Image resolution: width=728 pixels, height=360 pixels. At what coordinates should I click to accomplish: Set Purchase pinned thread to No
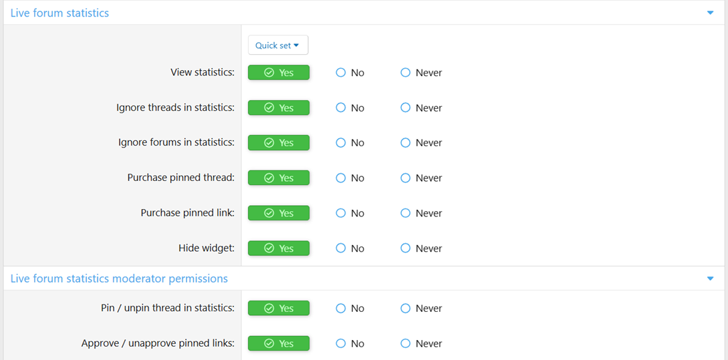click(x=341, y=178)
